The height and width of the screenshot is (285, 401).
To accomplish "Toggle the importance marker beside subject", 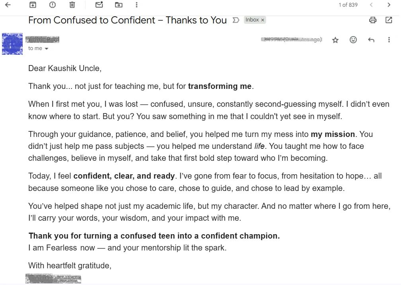I will tap(236, 20).
